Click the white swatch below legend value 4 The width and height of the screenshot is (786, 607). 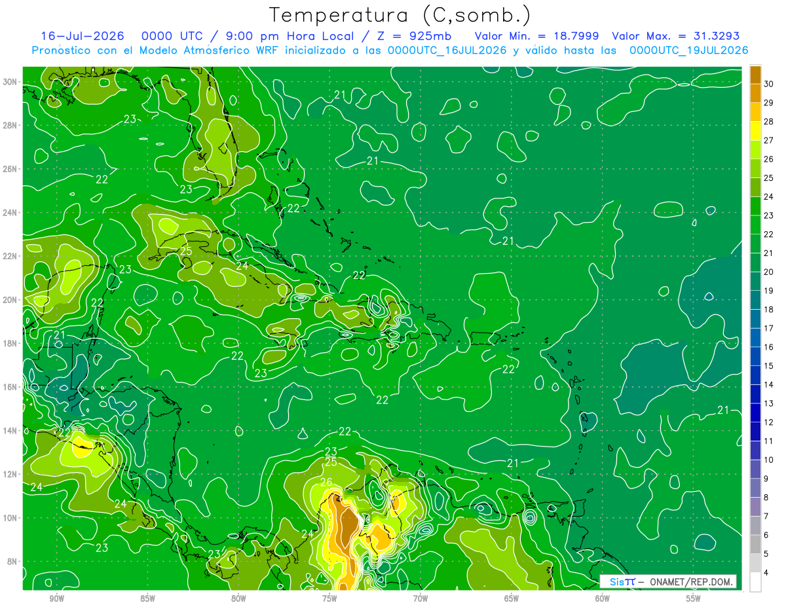755,582
